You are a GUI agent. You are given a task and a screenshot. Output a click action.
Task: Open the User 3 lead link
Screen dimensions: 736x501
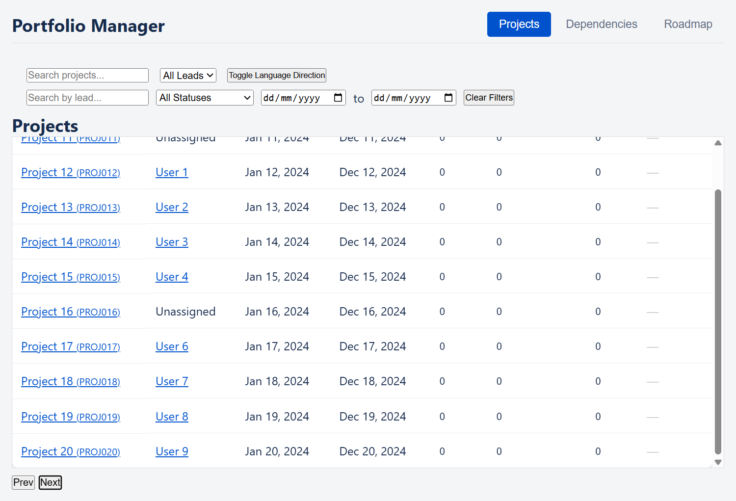[172, 242]
